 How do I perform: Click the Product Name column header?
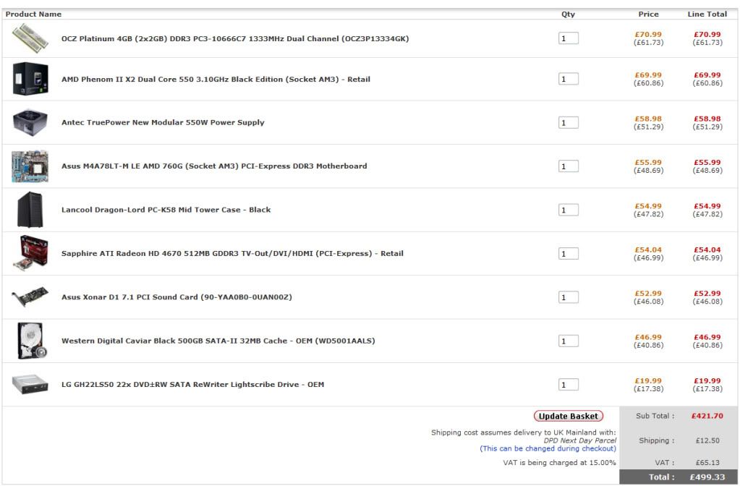click(x=33, y=14)
